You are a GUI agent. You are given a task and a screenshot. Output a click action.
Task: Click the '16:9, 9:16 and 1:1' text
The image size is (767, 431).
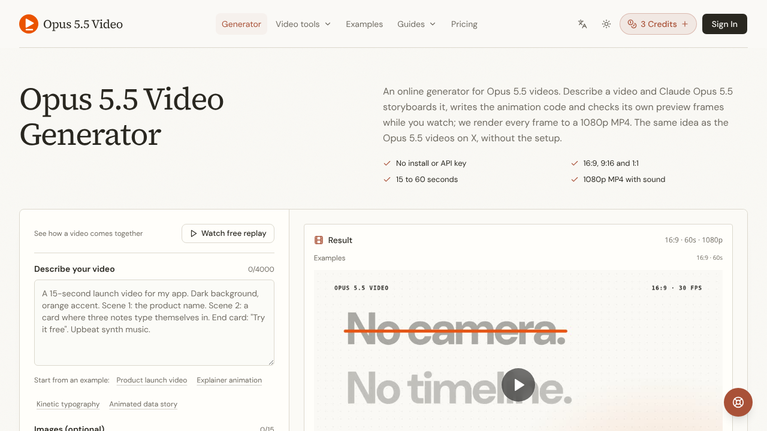[x=611, y=163]
